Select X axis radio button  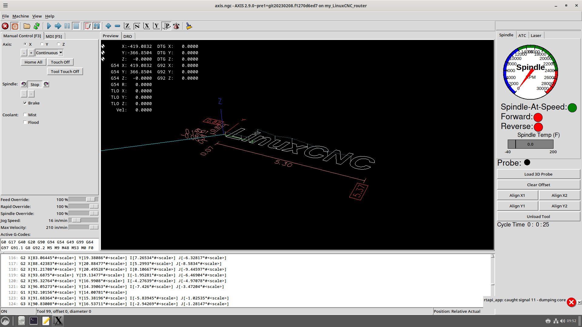click(25, 44)
